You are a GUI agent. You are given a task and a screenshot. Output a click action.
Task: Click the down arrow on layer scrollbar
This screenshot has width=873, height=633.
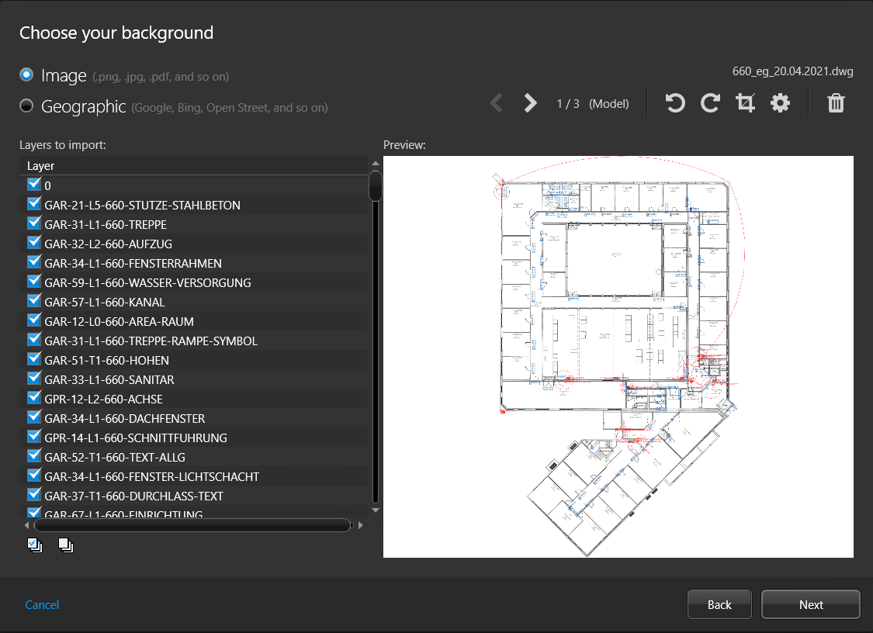point(375,510)
